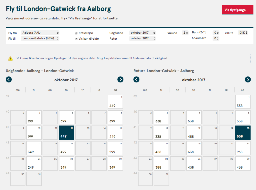Open the Valuta DKK currency selector

pyautogui.click(x=243, y=33)
